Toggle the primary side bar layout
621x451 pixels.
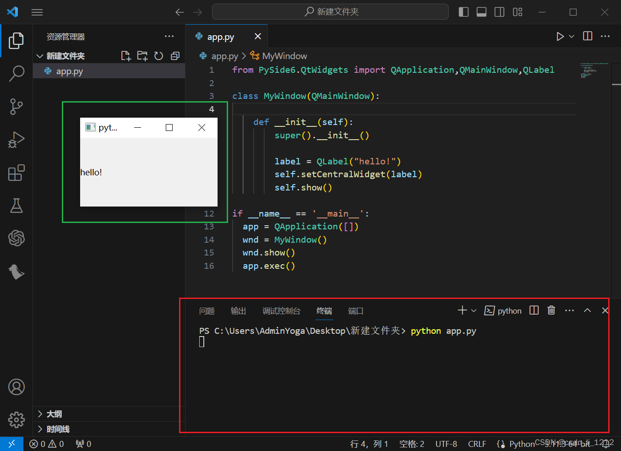point(463,12)
